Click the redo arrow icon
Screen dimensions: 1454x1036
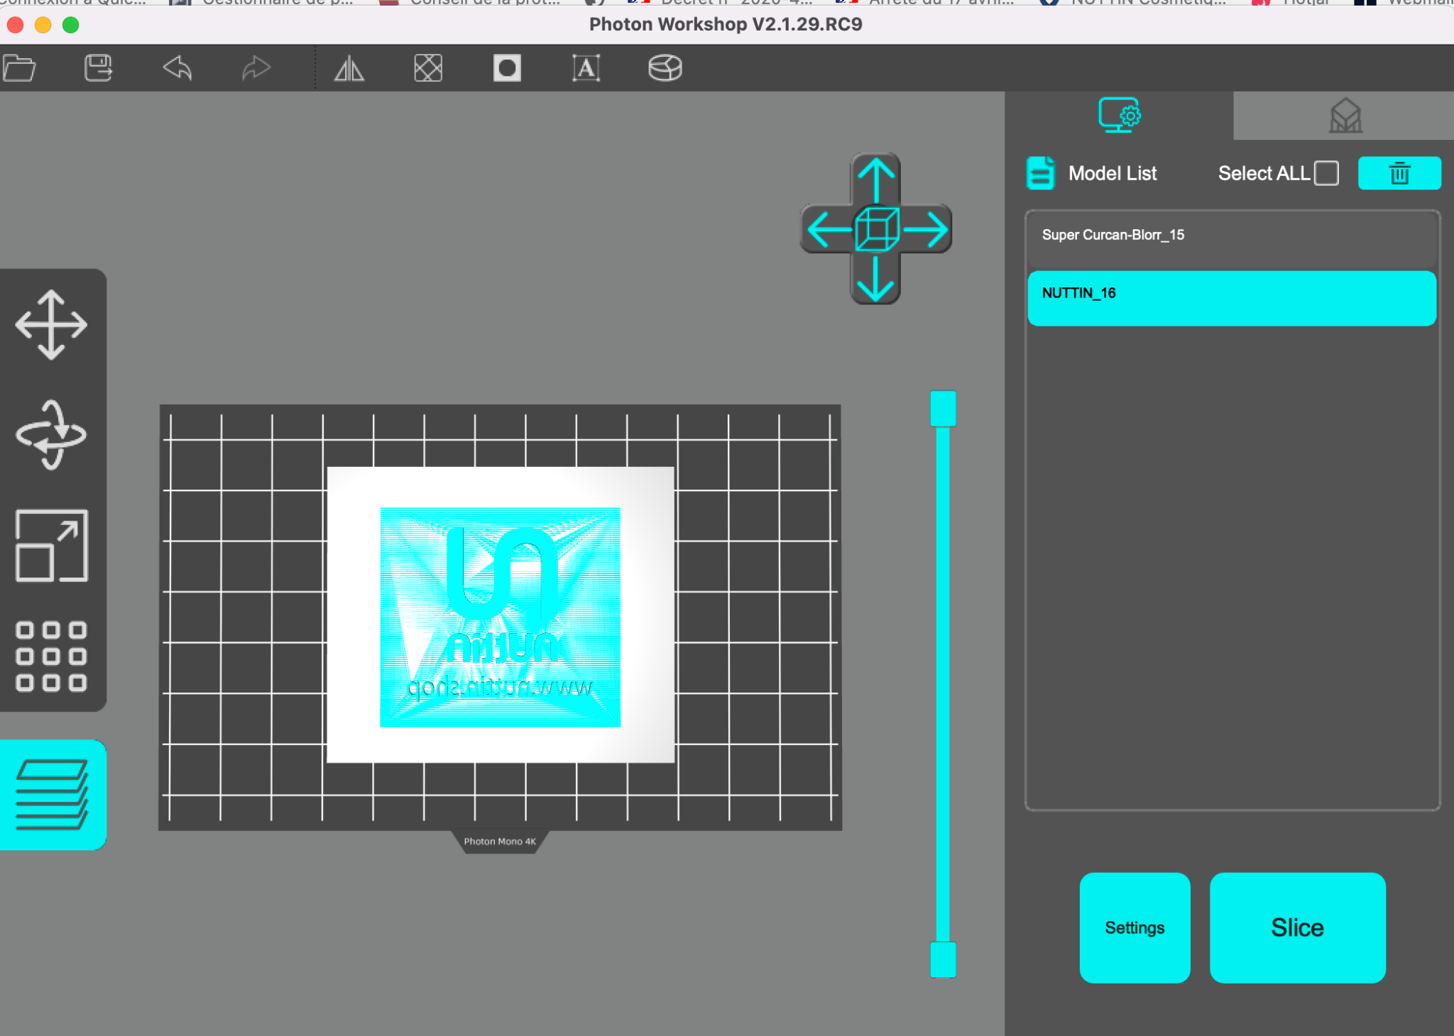click(256, 69)
